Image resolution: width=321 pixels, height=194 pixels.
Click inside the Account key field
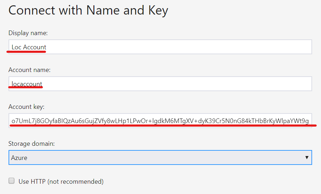pyautogui.click(x=160, y=121)
